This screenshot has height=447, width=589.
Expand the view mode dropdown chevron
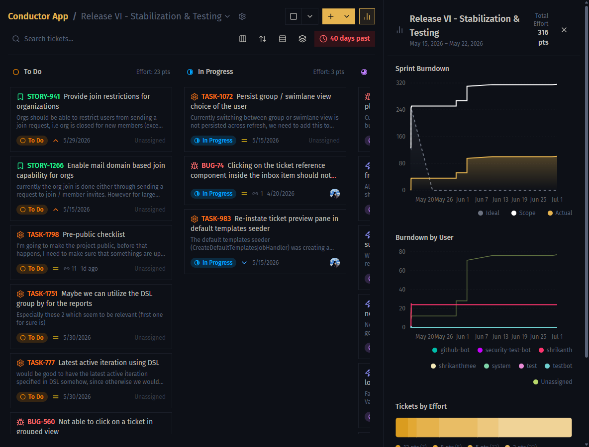pyautogui.click(x=310, y=16)
